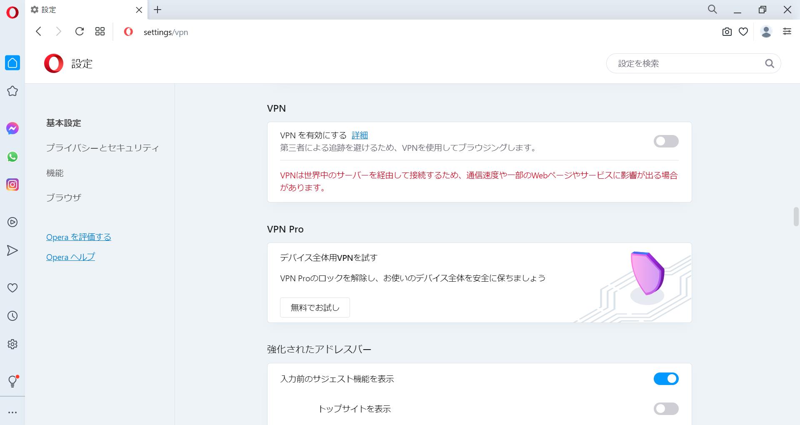Reload the current page
Screen dimensions: 800x425
coord(80,31)
